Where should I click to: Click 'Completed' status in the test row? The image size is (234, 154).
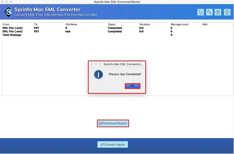point(115,32)
